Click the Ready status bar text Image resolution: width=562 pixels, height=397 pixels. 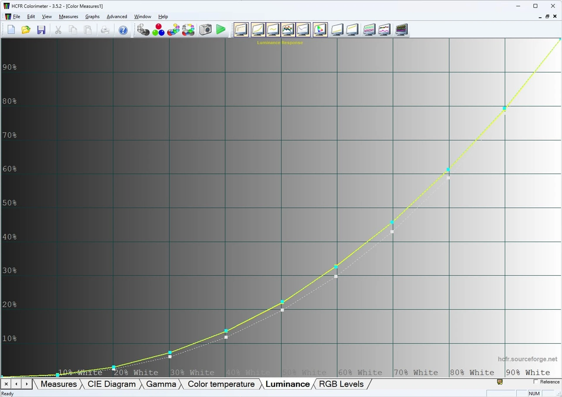point(8,393)
